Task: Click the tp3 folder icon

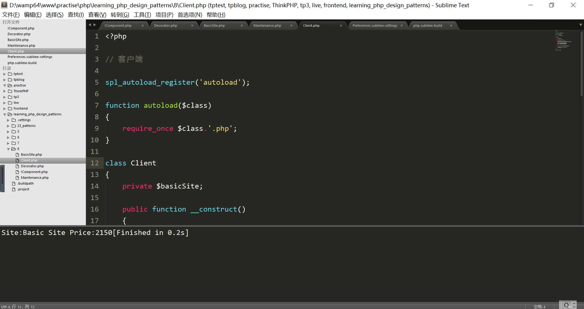Action: click(x=10, y=97)
